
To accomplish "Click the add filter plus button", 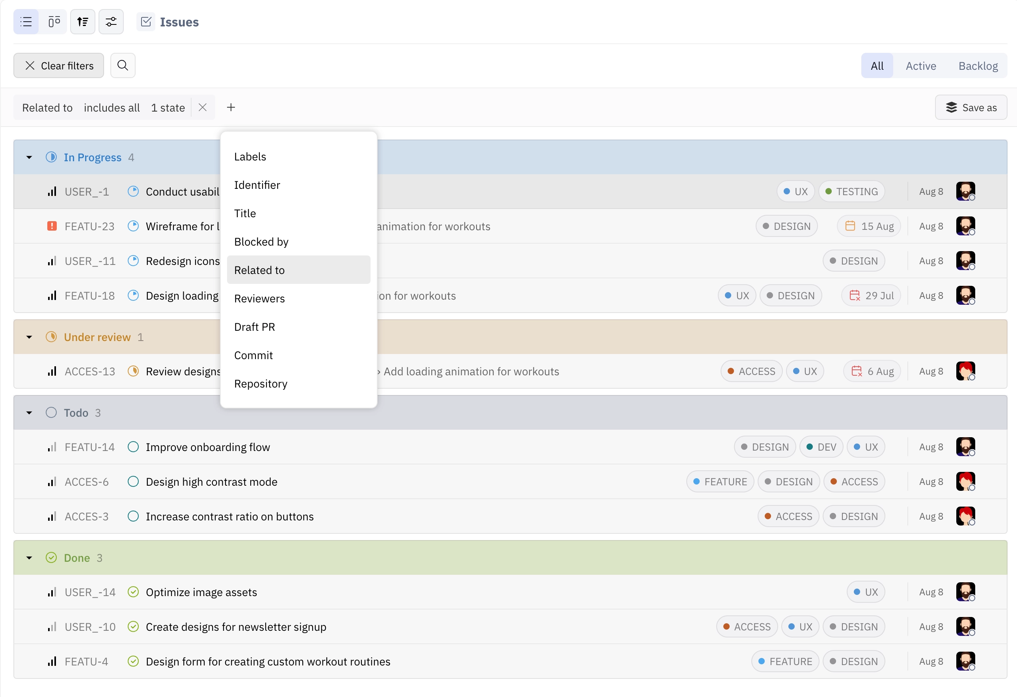I will (x=231, y=107).
